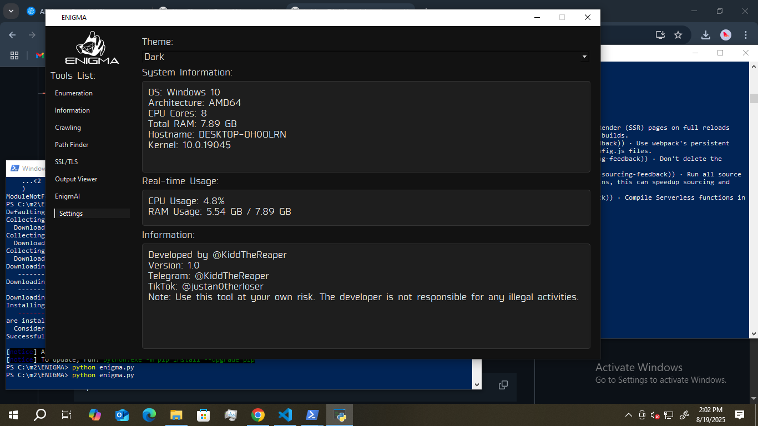Launch Copilot from the taskbar

[95, 415]
